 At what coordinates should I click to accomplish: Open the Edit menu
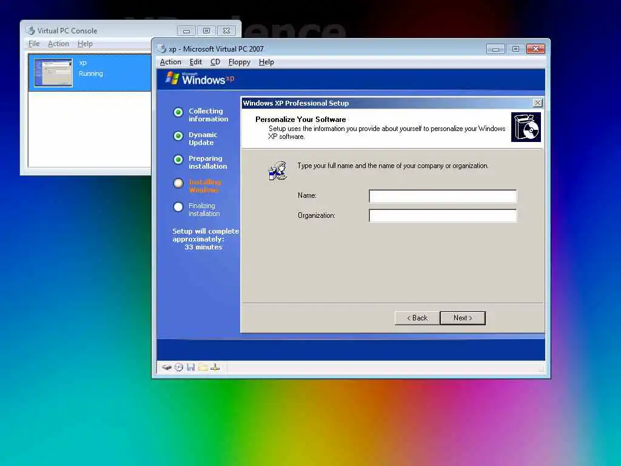pos(196,62)
